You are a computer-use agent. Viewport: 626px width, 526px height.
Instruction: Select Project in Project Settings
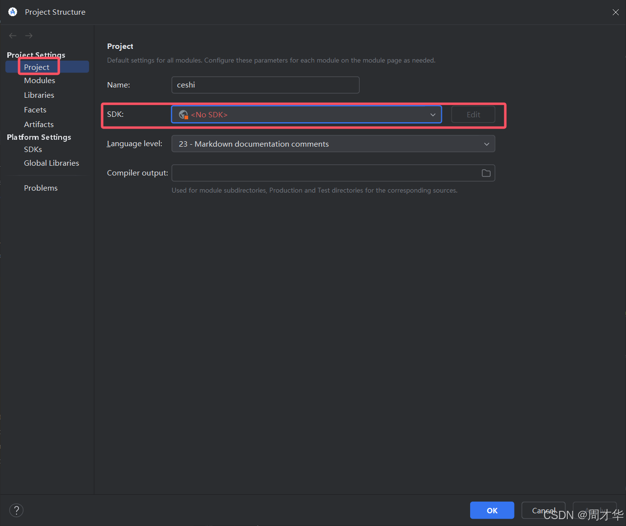pos(47,67)
